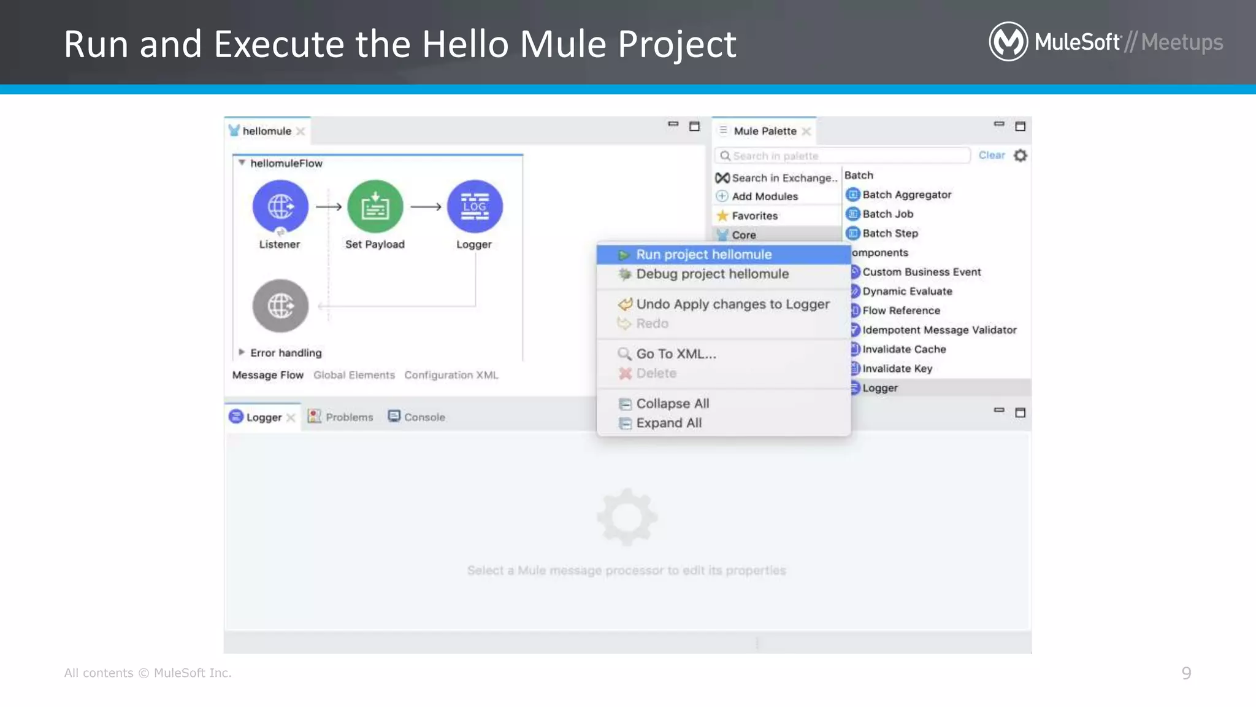Click the Collapse All icon
Viewport: 1256px width, 707px height.
625,404
